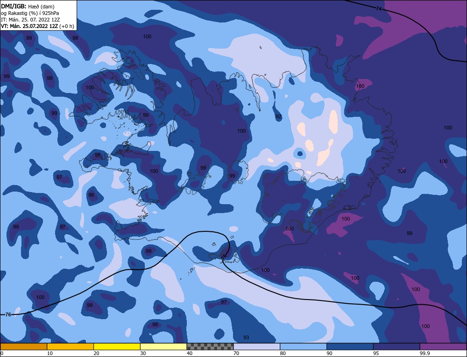Image resolution: width=467 pixels, height=357 pixels.
Task: Click the '10' legend scale label
Action: 50,353
